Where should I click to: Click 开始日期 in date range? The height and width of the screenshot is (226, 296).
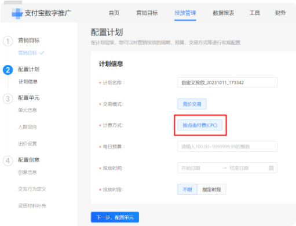pos(191,168)
